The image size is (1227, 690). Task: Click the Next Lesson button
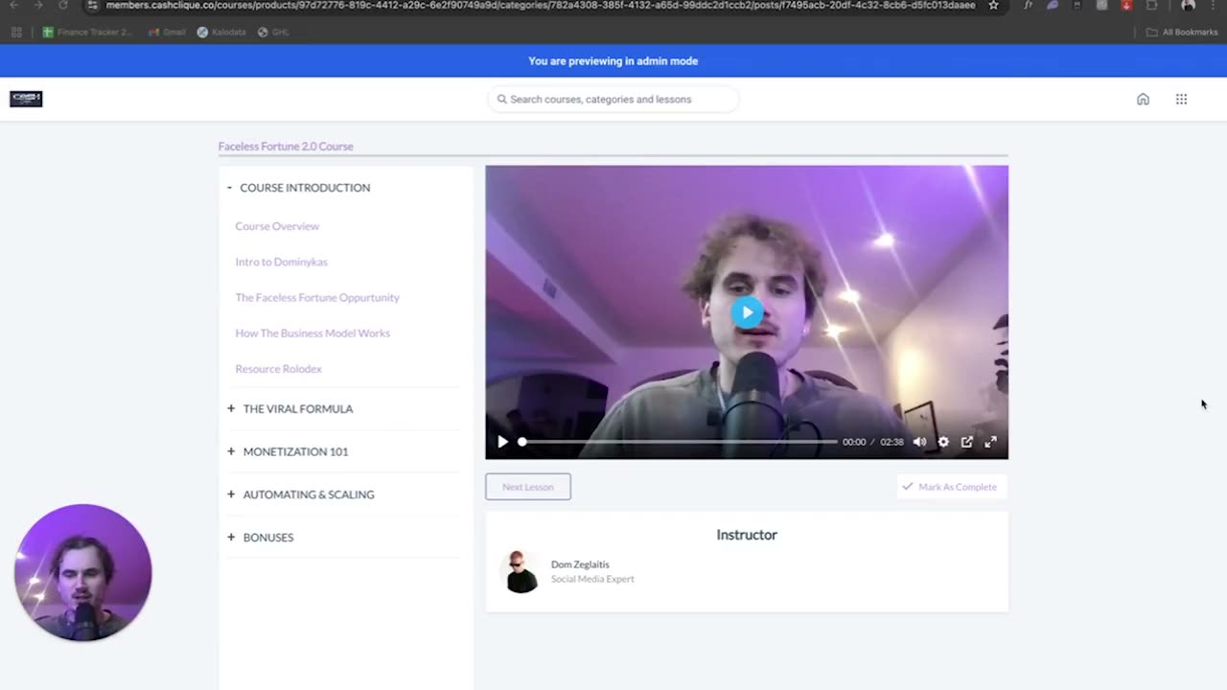528,487
